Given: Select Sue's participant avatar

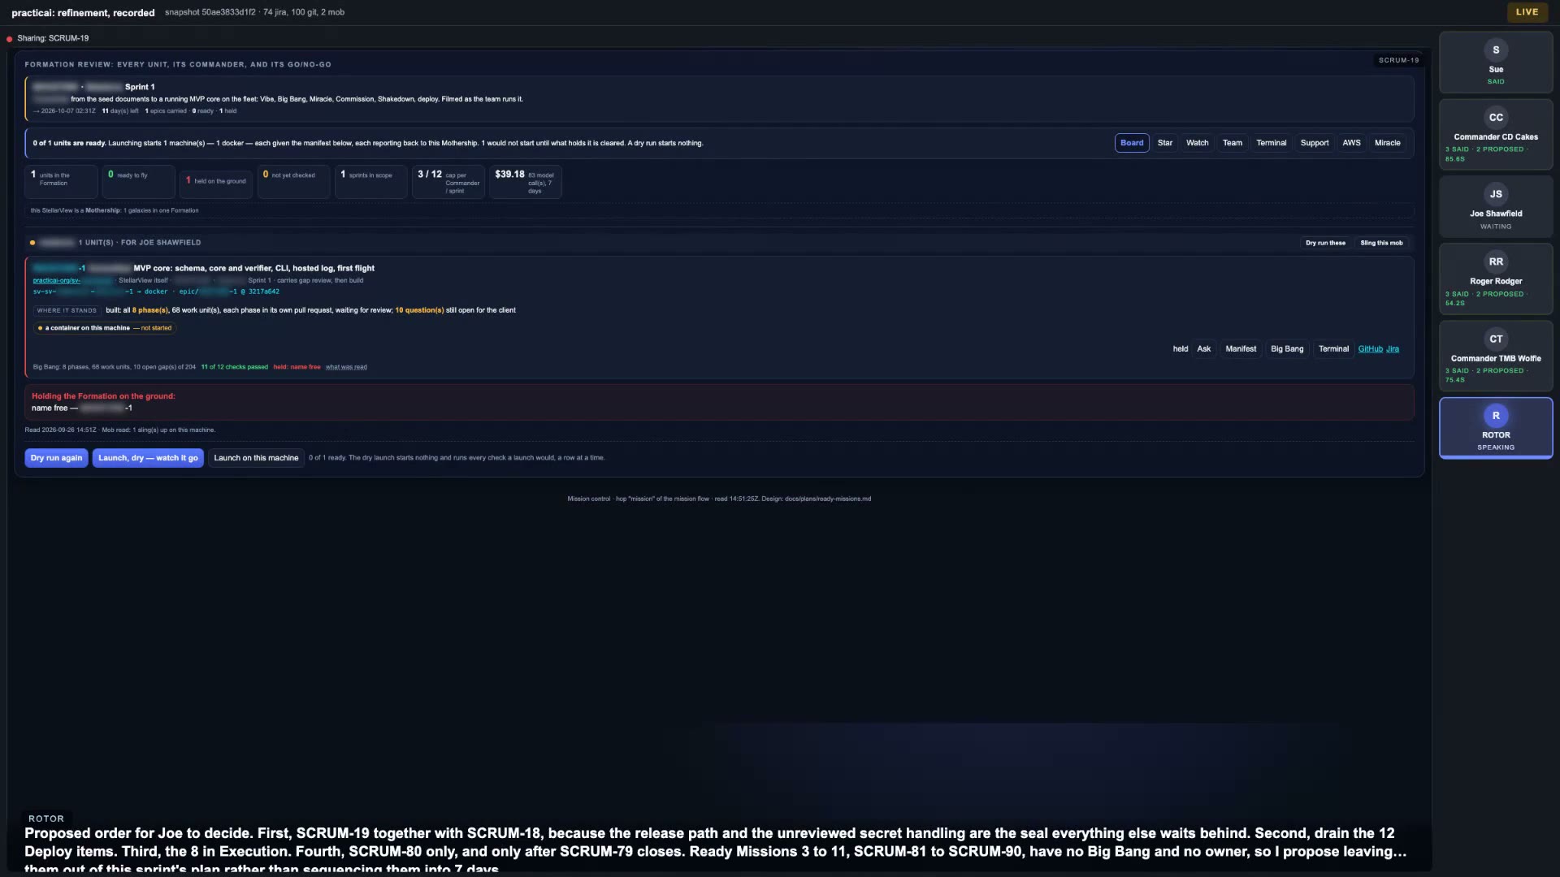Looking at the screenshot, I should [1496, 50].
